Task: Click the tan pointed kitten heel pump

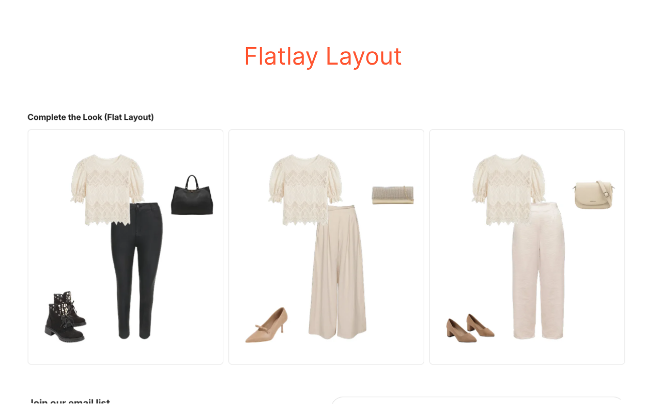Action: click(x=267, y=325)
